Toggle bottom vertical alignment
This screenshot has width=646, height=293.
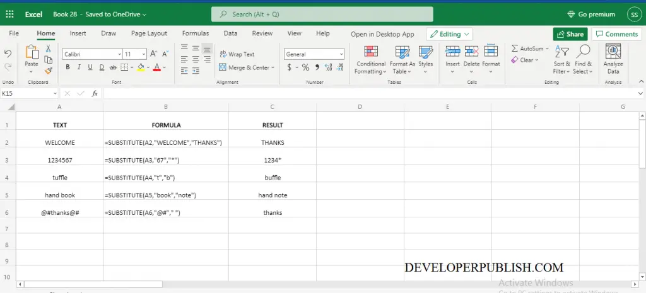click(x=207, y=49)
